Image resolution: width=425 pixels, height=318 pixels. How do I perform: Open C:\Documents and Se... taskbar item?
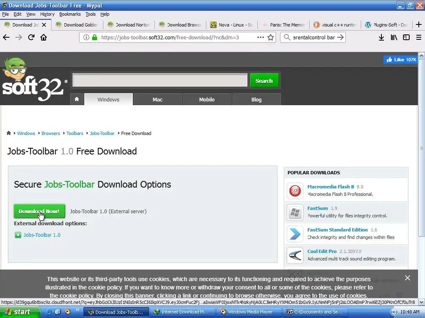[x=315, y=312]
